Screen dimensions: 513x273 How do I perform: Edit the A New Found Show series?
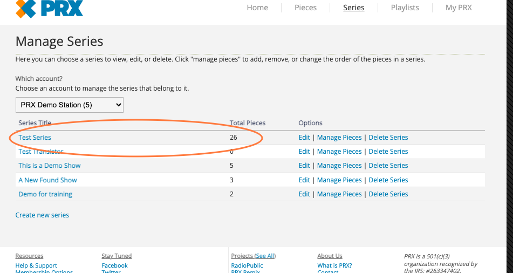pyautogui.click(x=304, y=180)
